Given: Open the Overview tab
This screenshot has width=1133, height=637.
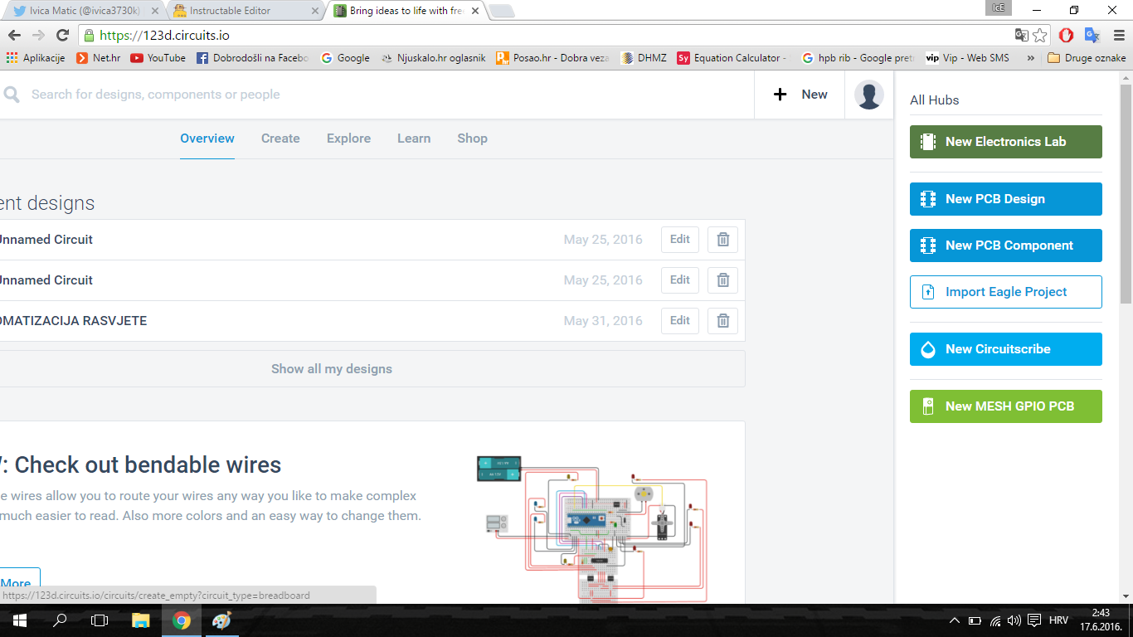Looking at the screenshot, I should point(207,139).
